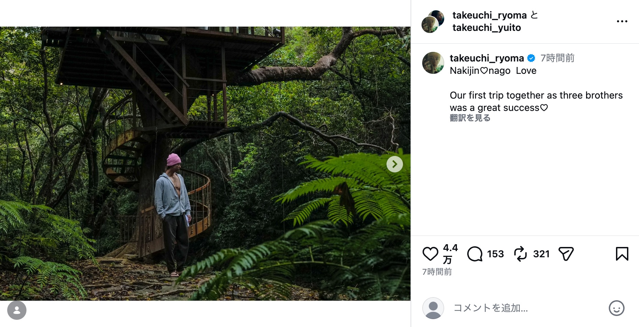The width and height of the screenshot is (639, 327).
Task: Advance carousel with the next arrow
Action: [x=394, y=164]
